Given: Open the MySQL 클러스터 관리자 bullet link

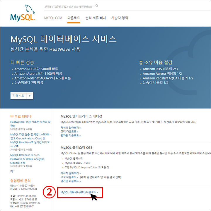Looking at the screenshot, I should 77,163.
